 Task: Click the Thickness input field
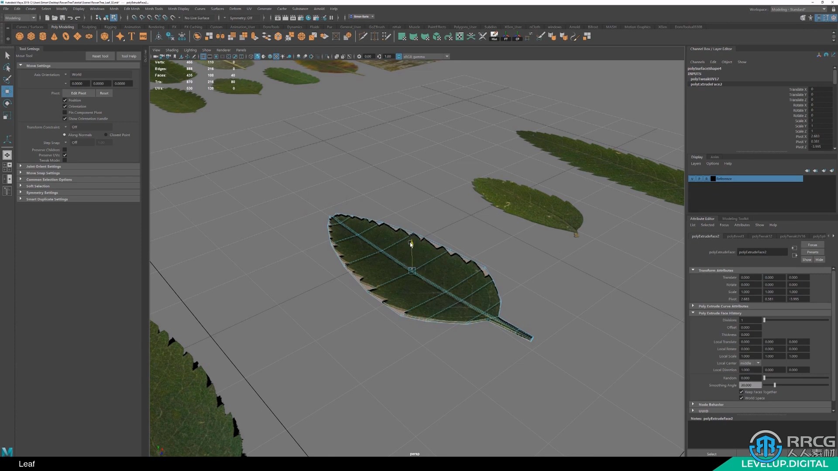(750, 335)
